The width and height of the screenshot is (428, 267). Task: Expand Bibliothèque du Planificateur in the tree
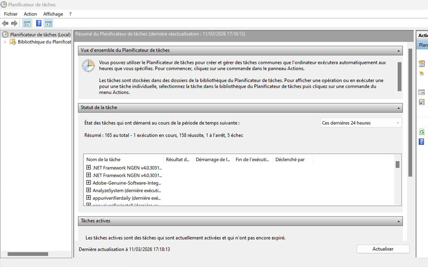[5, 41]
